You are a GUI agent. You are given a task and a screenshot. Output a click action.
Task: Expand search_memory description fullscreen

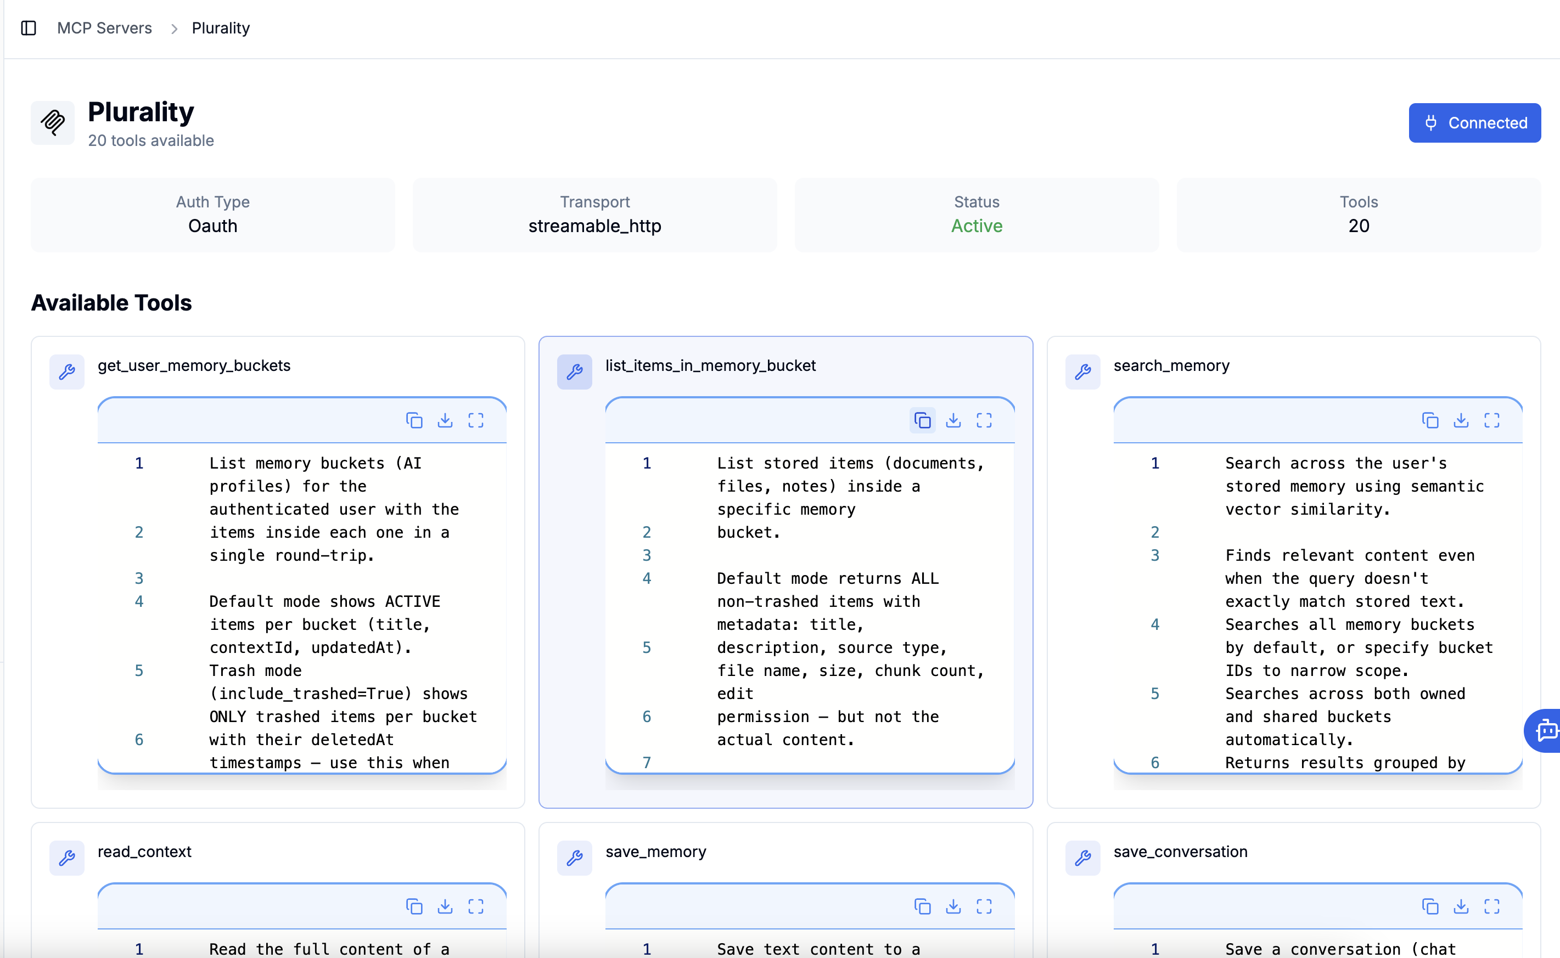coord(1491,420)
